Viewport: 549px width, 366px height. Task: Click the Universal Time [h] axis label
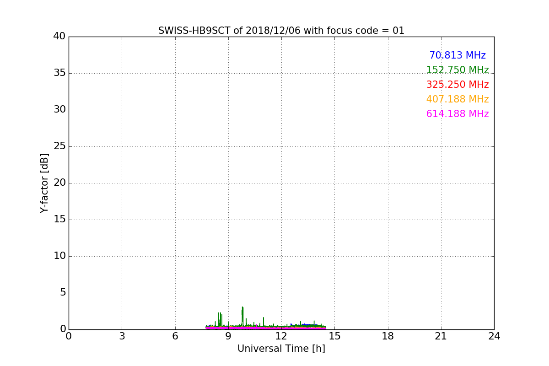(x=281, y=349)
